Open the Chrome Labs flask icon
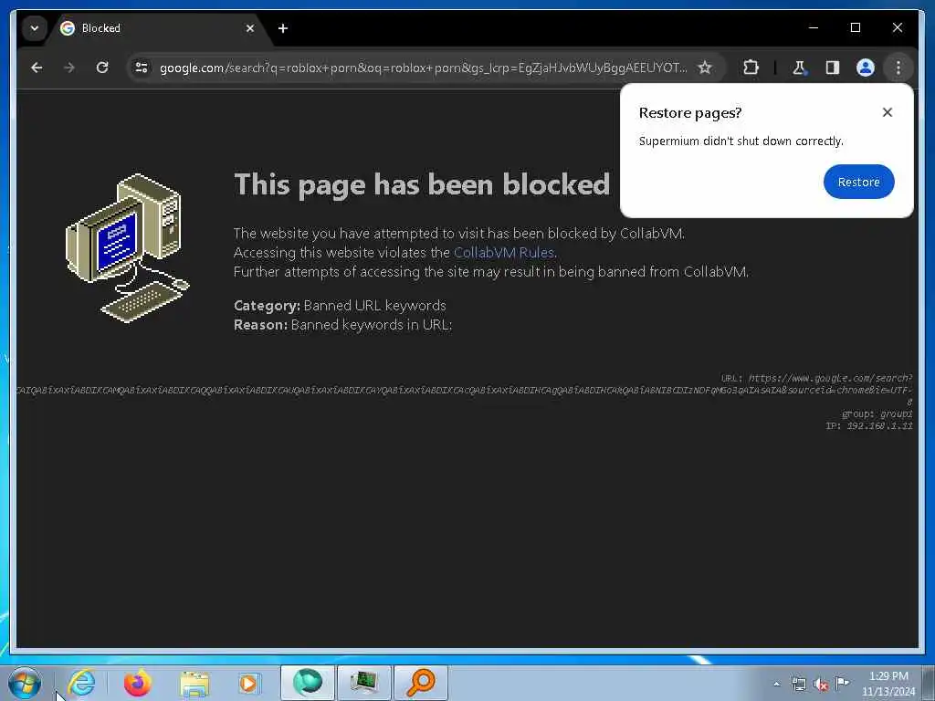 (x=799, y=68)
